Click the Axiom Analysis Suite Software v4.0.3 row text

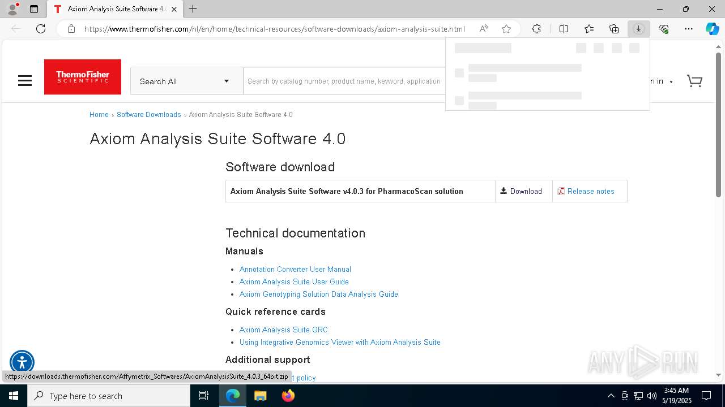pos(347,191)
